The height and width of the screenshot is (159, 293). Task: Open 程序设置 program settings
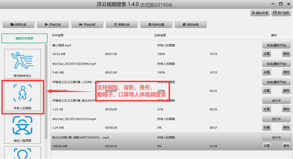[156, 25]
